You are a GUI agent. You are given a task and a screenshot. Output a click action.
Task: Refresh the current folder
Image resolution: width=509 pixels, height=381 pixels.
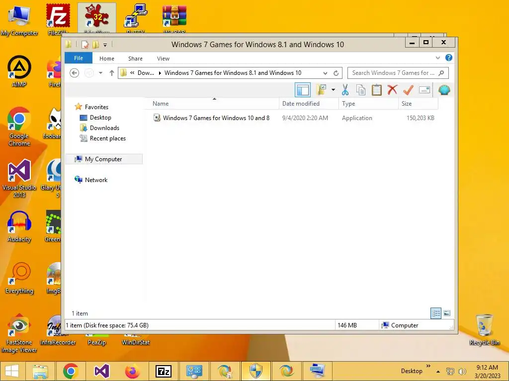tap(336, 73)
